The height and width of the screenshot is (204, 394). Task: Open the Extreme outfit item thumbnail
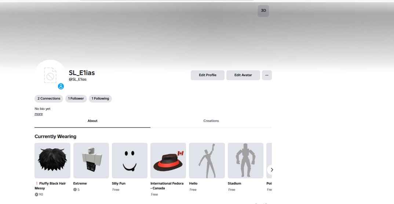(x=91, y=160)
